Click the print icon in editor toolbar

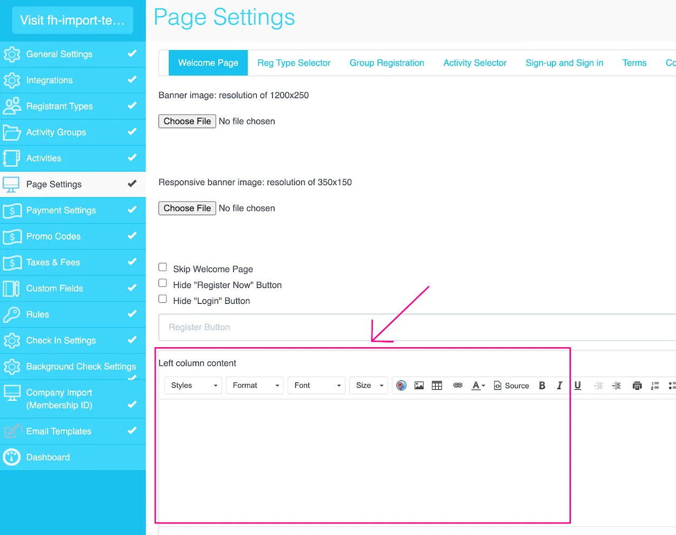tap(637, 386)
